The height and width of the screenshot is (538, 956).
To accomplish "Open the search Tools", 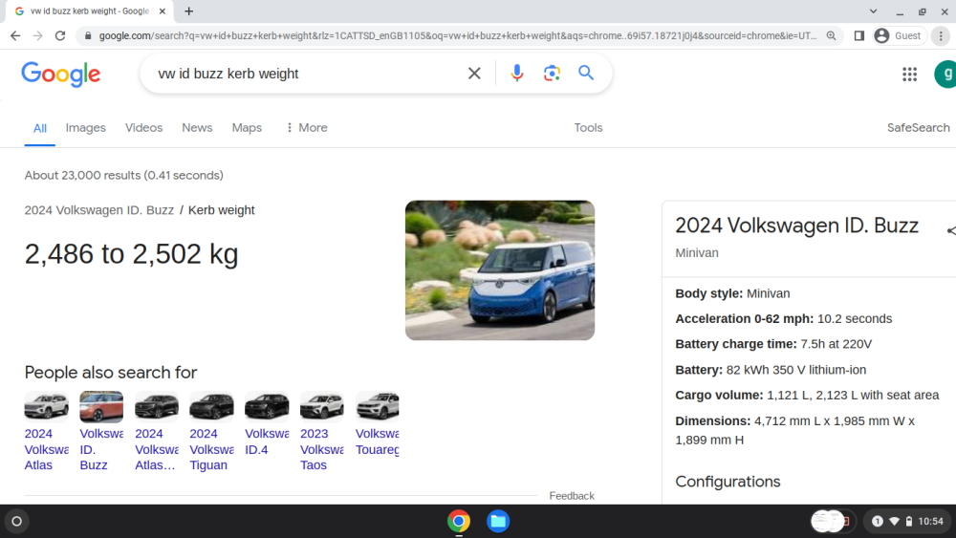I will 588,128.
